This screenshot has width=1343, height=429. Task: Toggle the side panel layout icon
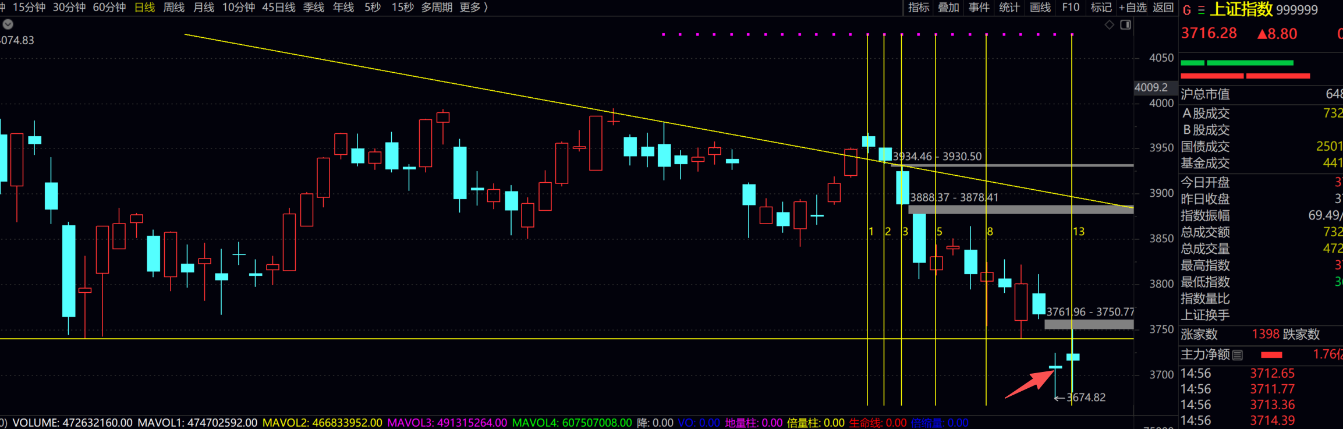[1126, 24]
